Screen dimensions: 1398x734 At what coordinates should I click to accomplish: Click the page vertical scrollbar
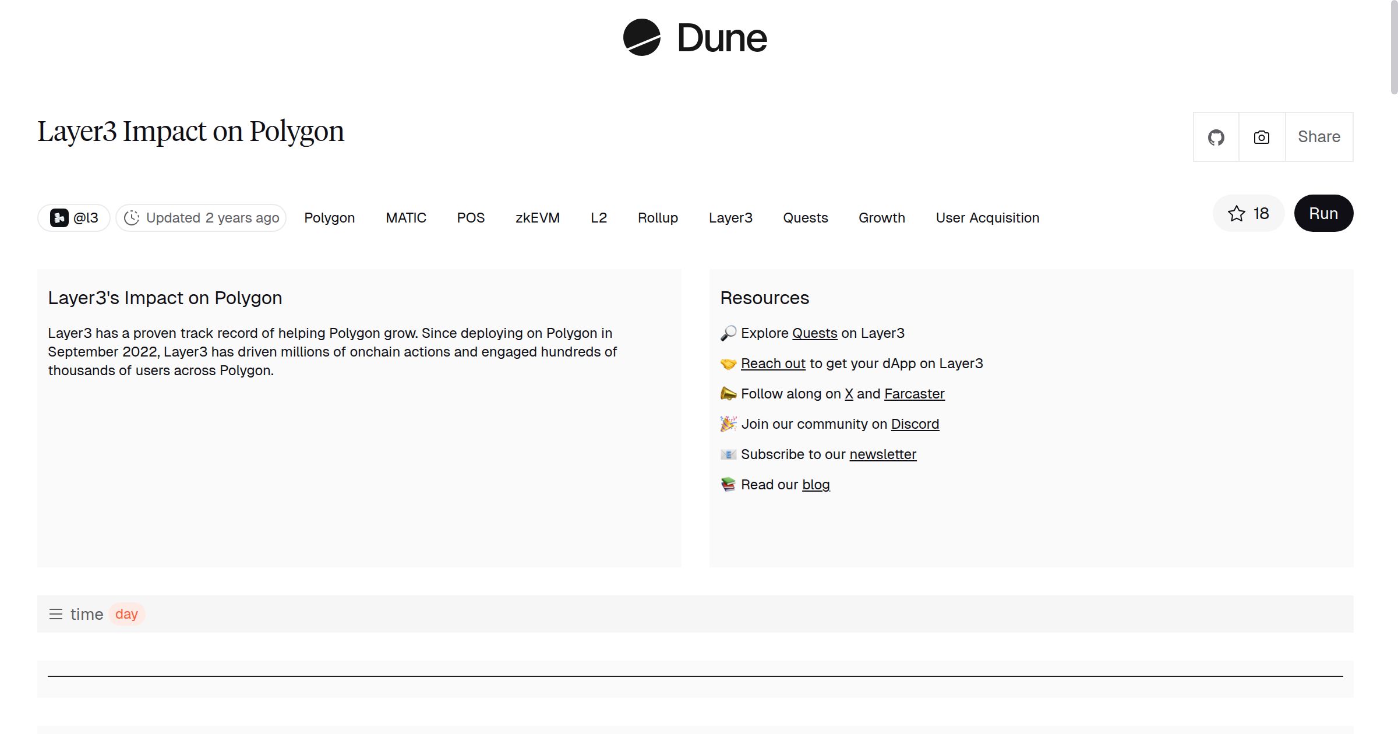click(x=1393, y=47)
